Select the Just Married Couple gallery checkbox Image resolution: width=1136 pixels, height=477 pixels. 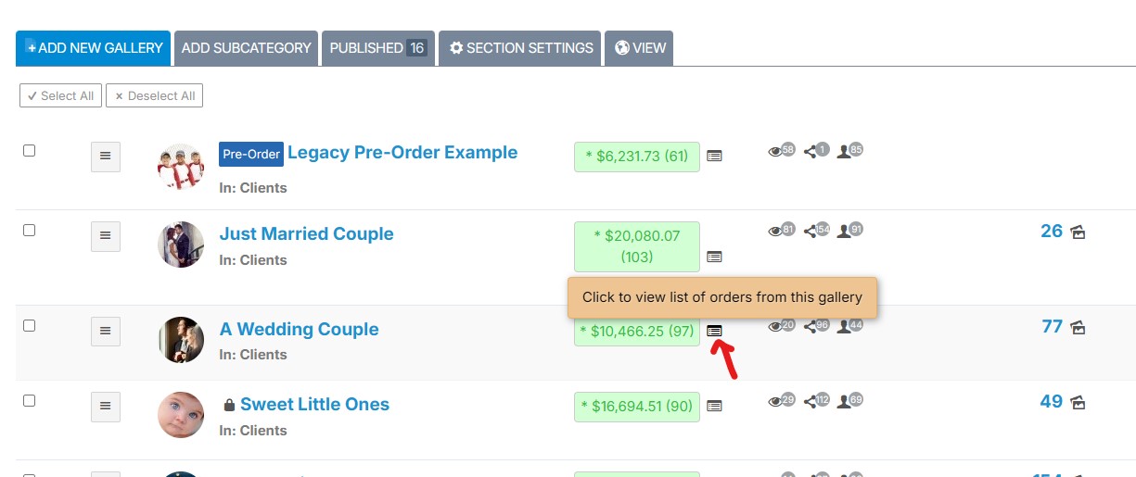click(29, 230)
